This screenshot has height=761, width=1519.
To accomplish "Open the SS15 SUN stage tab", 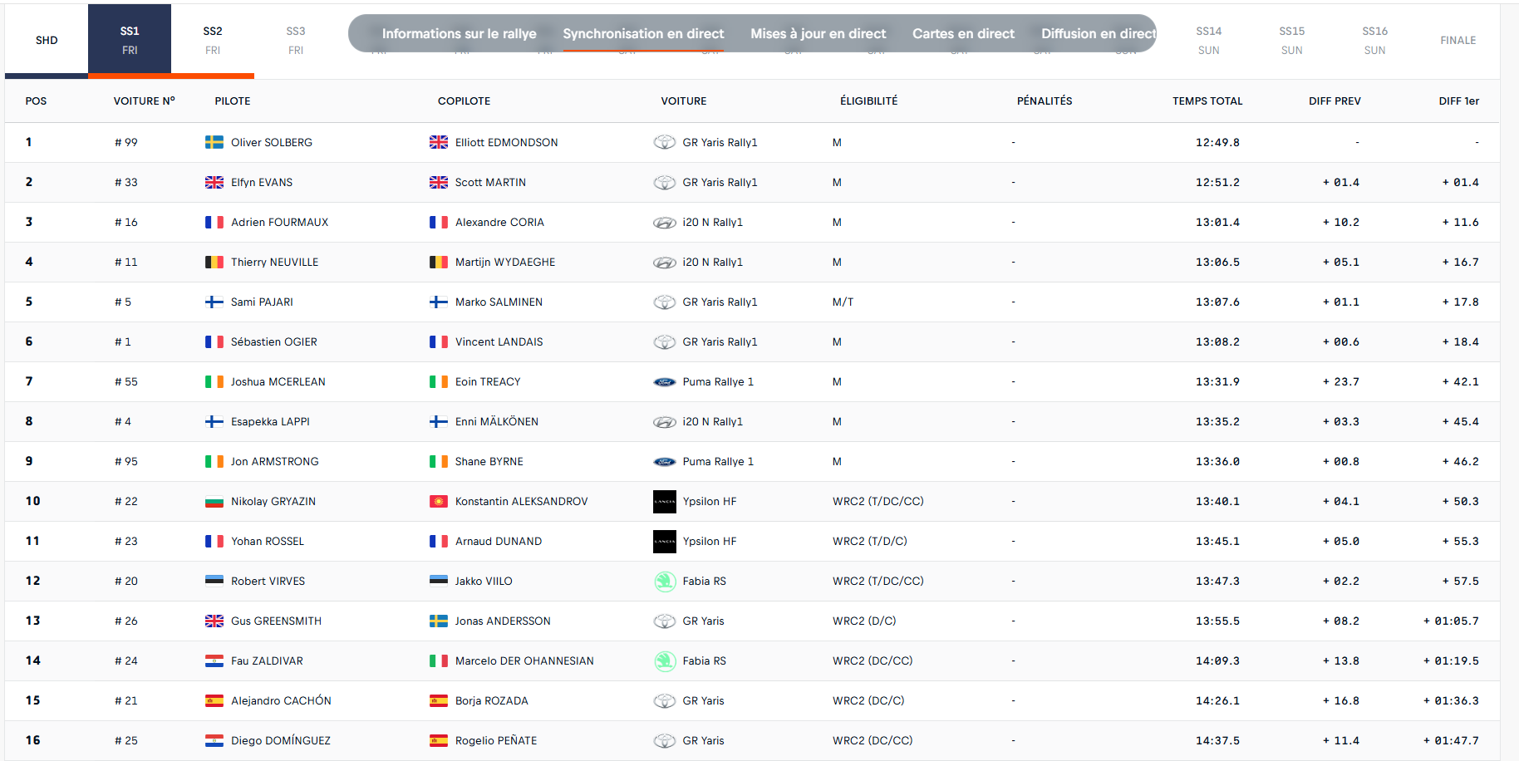I will click(x=1292, y=40).
